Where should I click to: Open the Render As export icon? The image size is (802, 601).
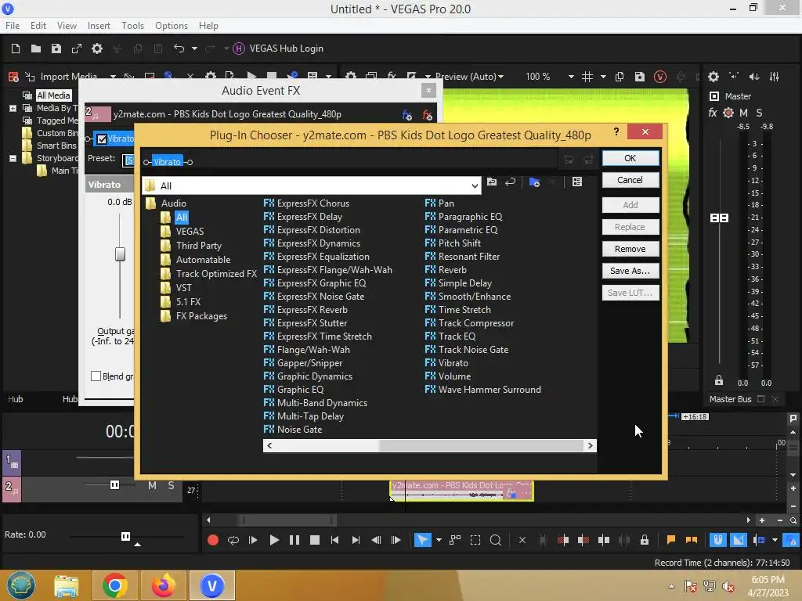(77, 49)
